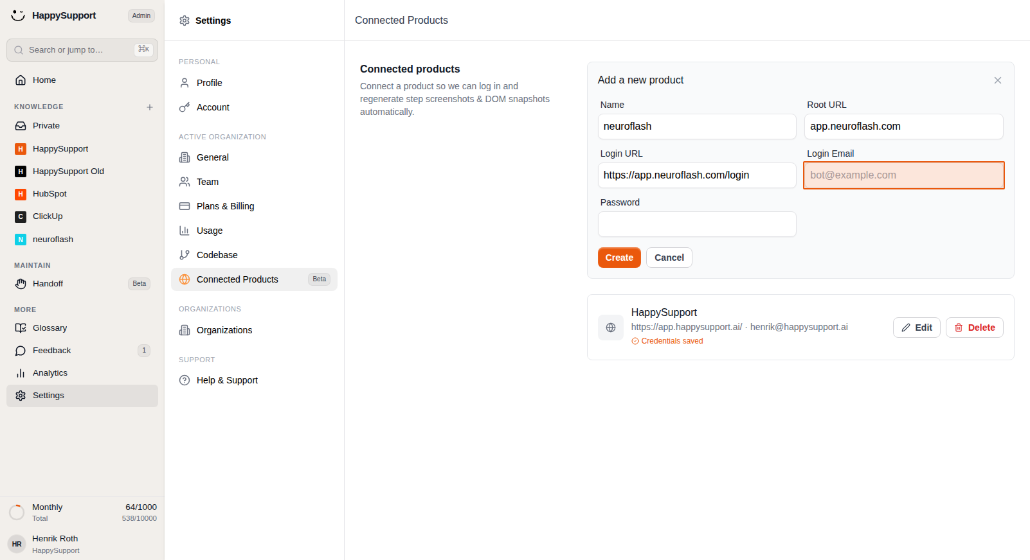Screen dimensions: 1030x560
Task: Click the trash icon on Delete button
Action: [959, 328]
